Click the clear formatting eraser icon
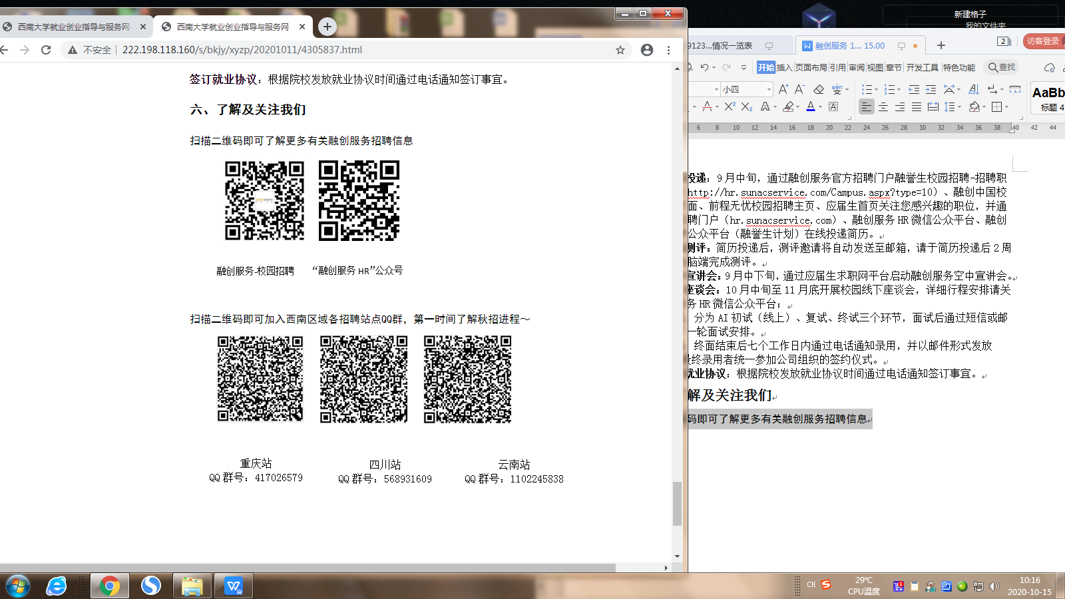 (819, 89)
